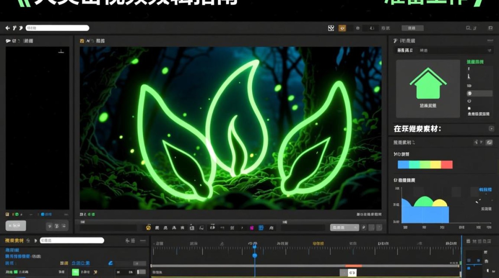Click the plus marker at top of the left black panel
This screenshot has width=499, height=278.
61,51
